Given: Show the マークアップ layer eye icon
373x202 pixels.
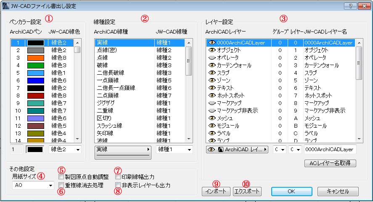Looking at the screenshot, I should coord(212,103).
